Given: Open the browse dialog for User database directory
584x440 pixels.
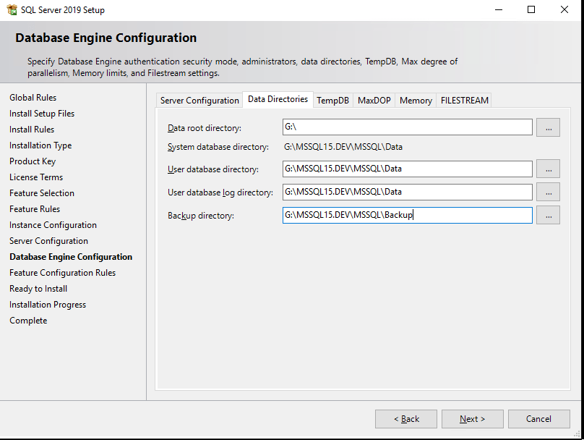Looking at the screenshot, I should 548,169.
